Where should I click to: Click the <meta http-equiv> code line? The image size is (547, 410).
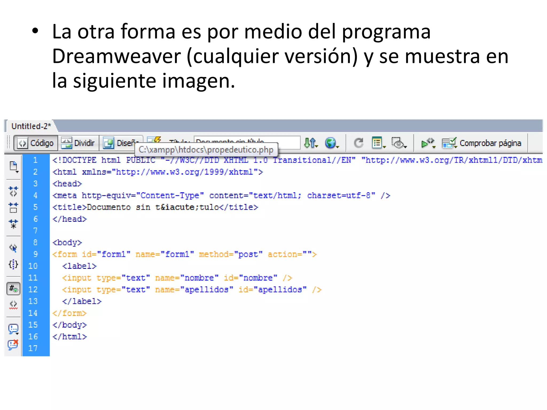tap(221, 195)
